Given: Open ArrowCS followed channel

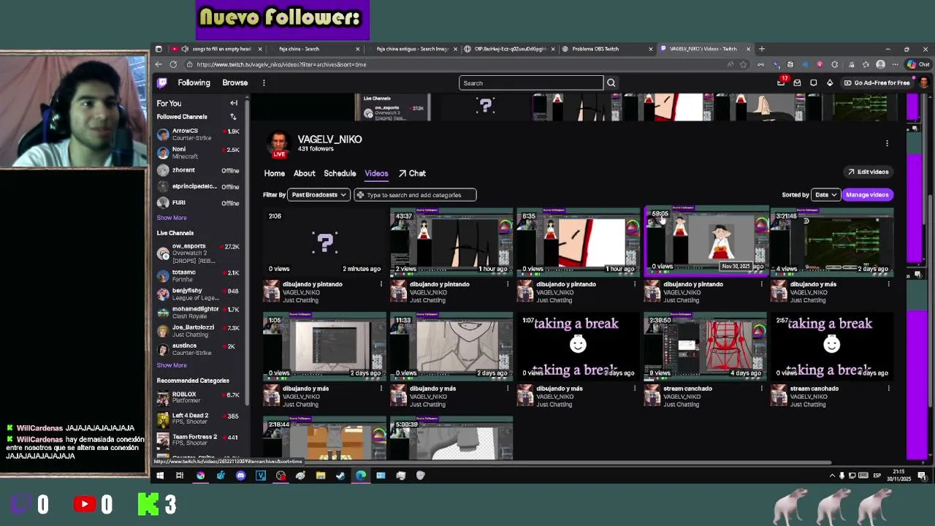Looking at the screenshot, I should pyautogui.click(x=198, y=134).
